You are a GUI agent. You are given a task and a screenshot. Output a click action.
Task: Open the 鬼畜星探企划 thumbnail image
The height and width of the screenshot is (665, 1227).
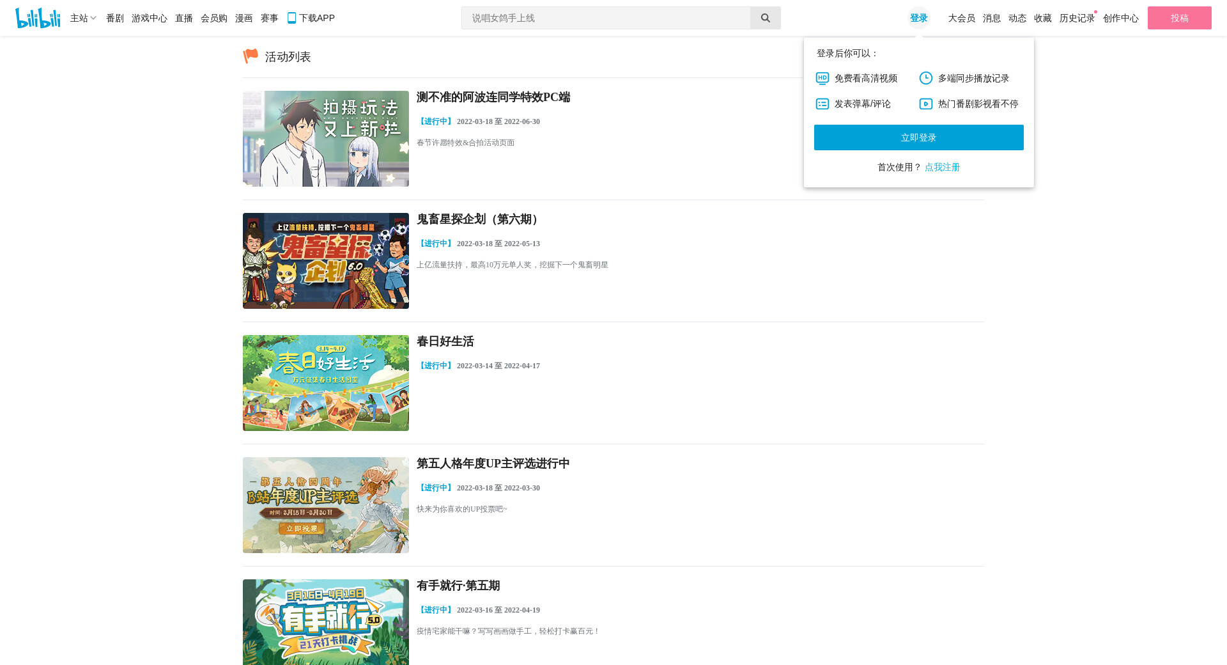click(326, 261)
